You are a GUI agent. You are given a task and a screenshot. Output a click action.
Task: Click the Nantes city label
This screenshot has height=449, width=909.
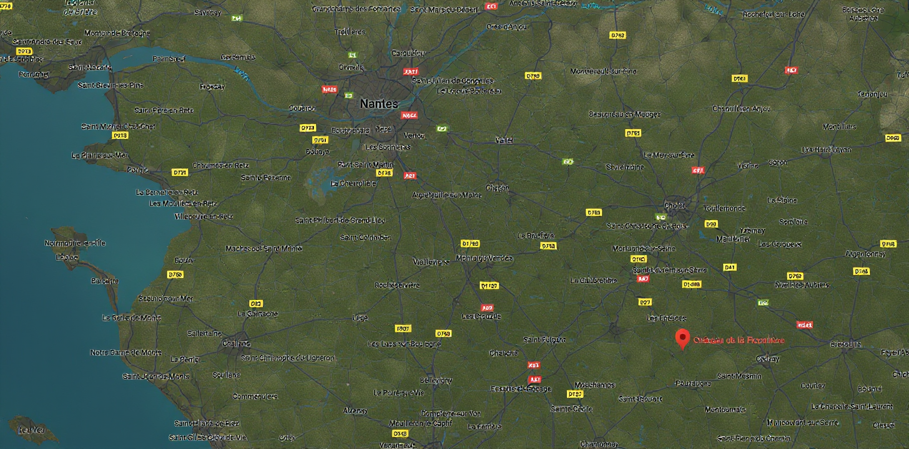(378, 104)
